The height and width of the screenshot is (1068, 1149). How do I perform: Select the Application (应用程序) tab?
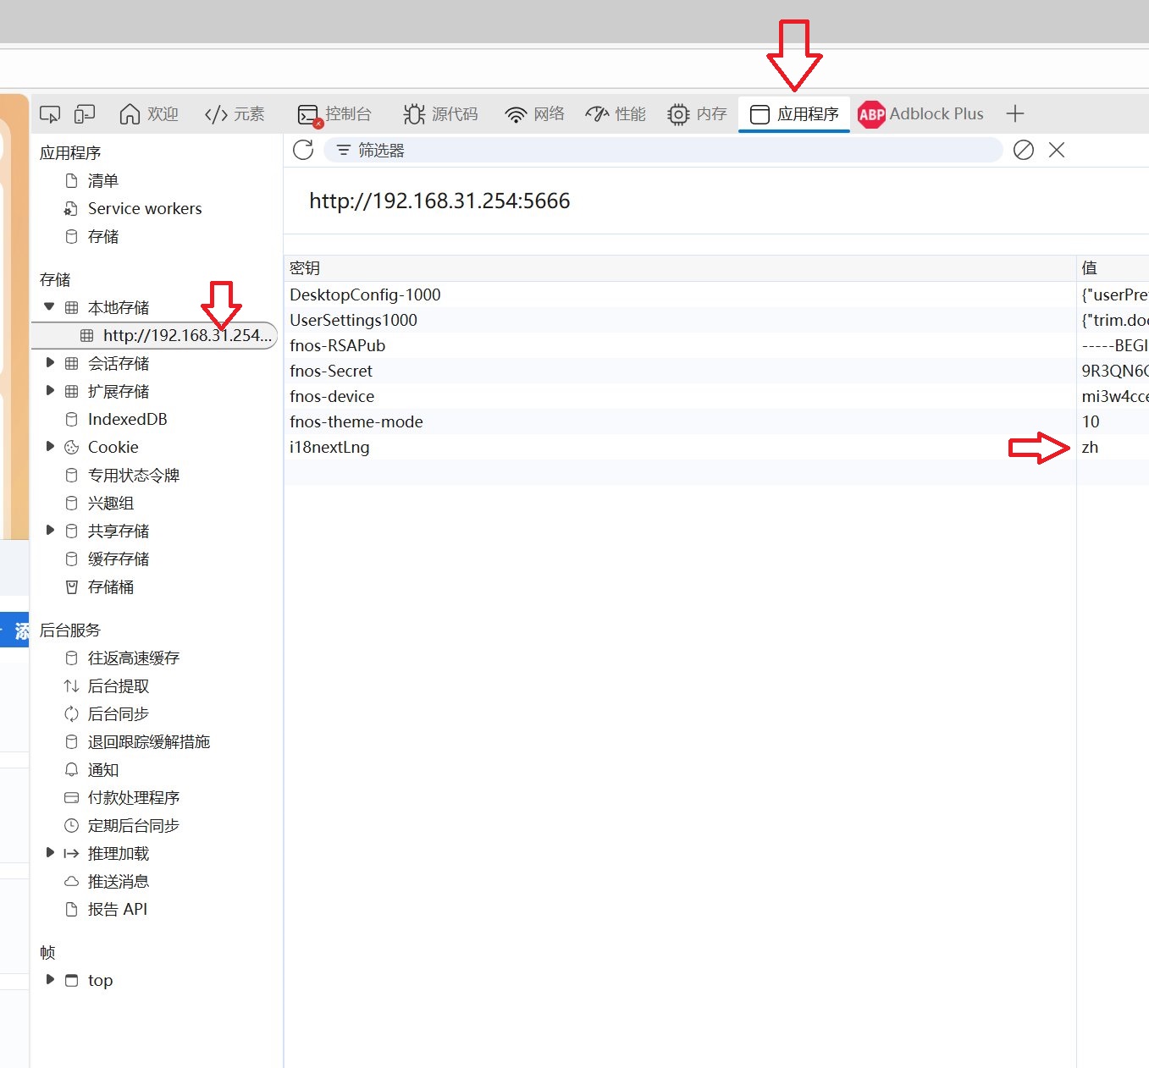tap(794, 114)
